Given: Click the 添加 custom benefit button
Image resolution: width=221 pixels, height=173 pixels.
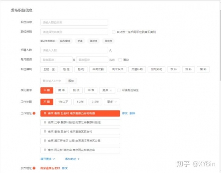Looking at the screenshot, I should 71,81.
